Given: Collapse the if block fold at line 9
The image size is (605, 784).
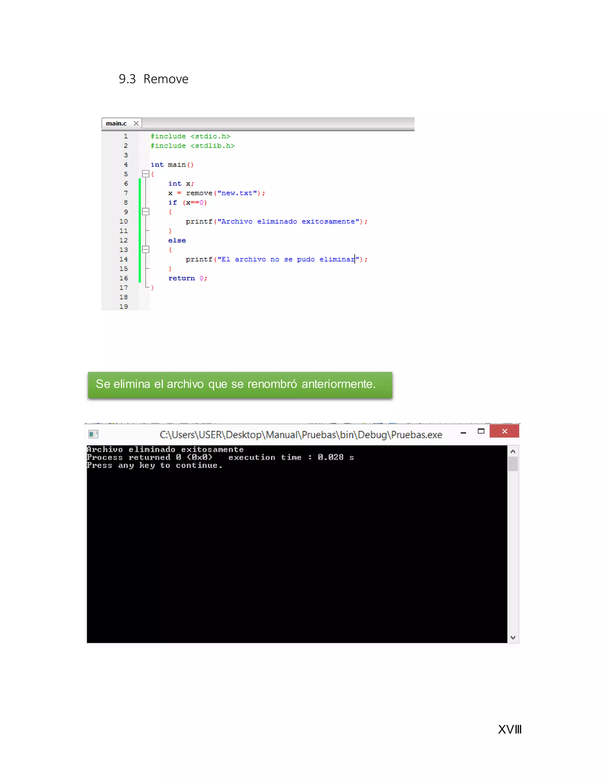Looking at the screenshot, I should pyautogui.click(x=146, y=212).
